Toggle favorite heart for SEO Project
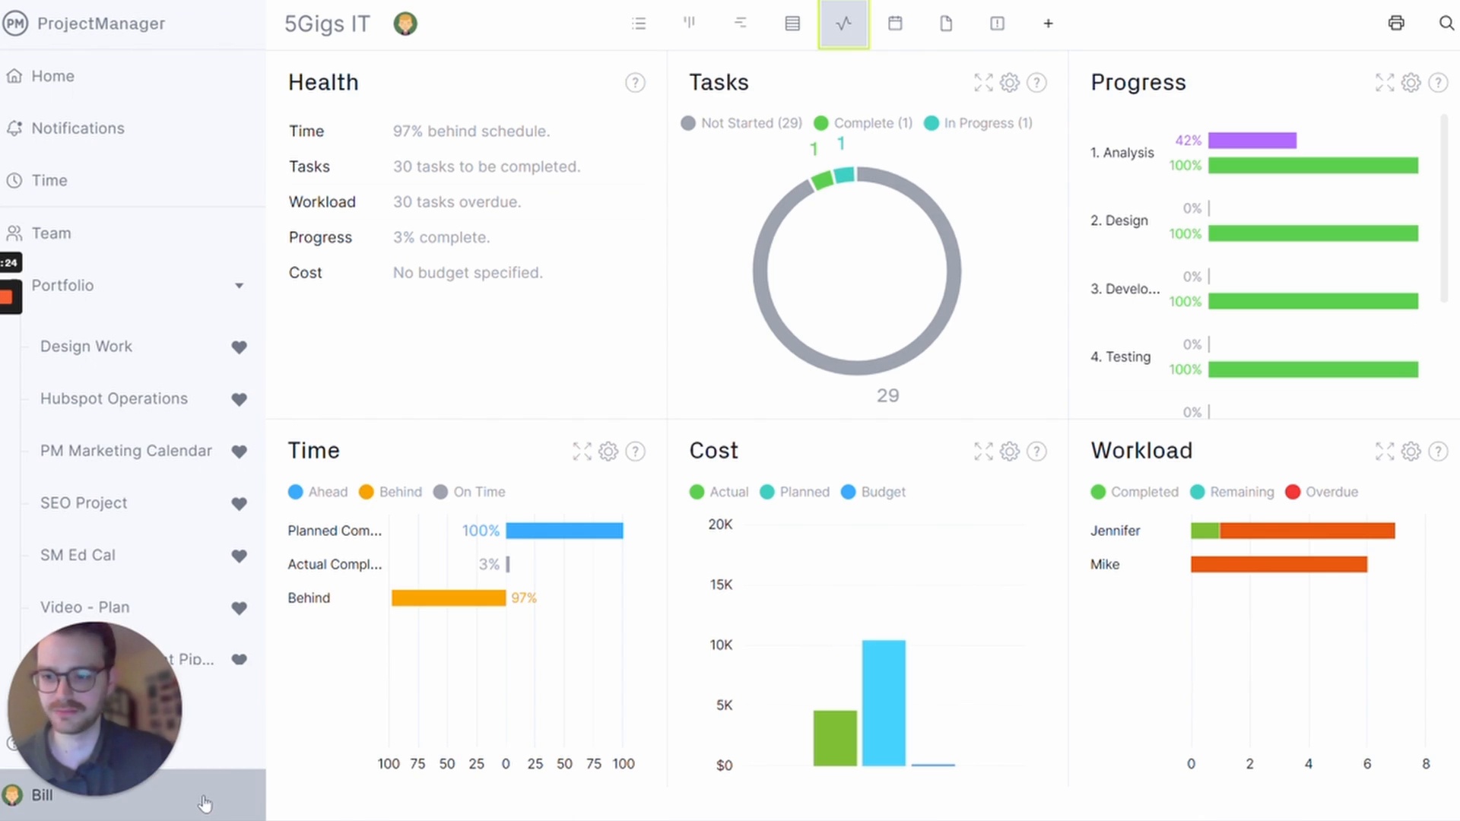Viewport: 1460px width, 821px height. [239, 504]
